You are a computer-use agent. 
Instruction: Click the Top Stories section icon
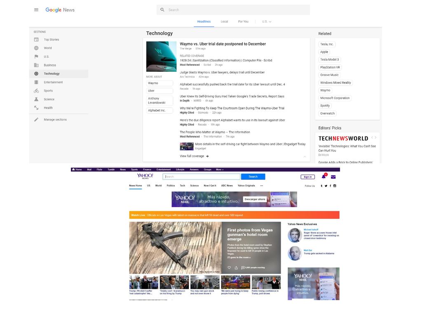point(36,40)
